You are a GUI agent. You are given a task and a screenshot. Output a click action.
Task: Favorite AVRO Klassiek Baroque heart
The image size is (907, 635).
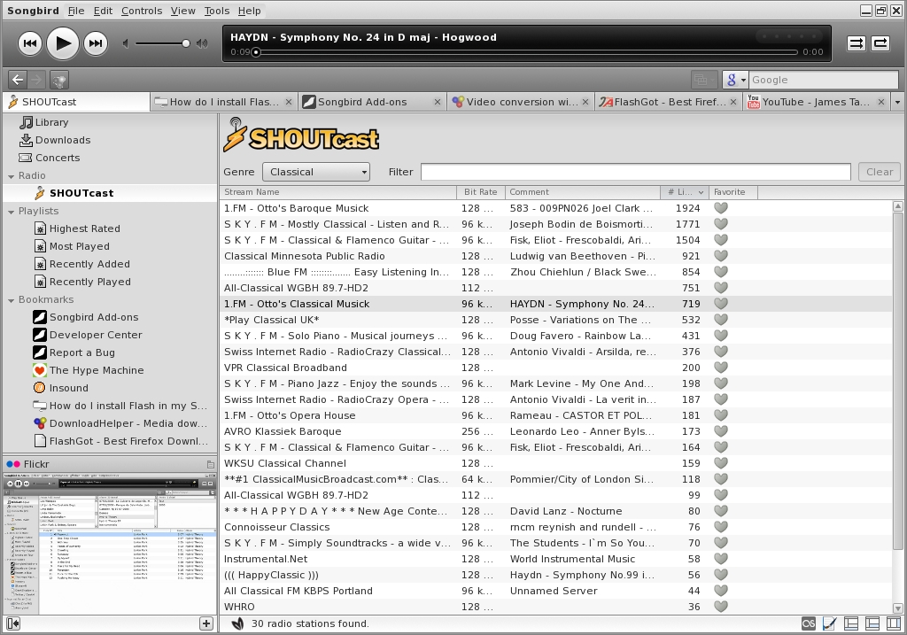point(721,431)
